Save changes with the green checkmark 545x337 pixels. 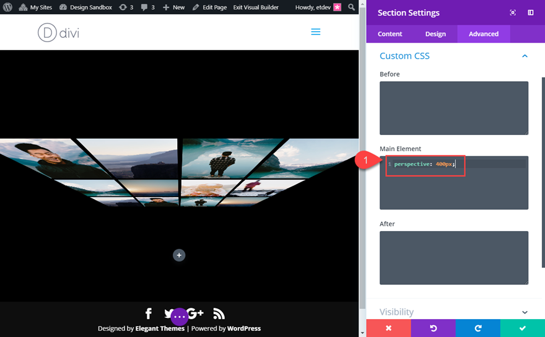523,328
